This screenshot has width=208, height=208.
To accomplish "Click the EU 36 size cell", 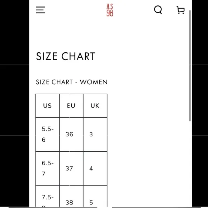I will point(71,134).
